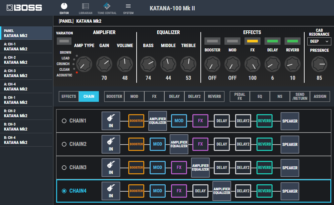This screenshot has width=334, height=205.
Task: Click the guitar IN block in CHAIN3
Action: (111, 168)
